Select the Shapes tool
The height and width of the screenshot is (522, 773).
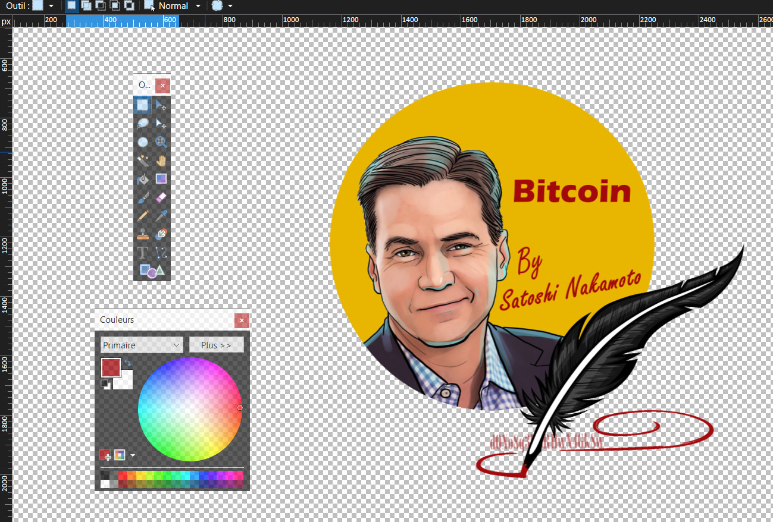[151, 271]
